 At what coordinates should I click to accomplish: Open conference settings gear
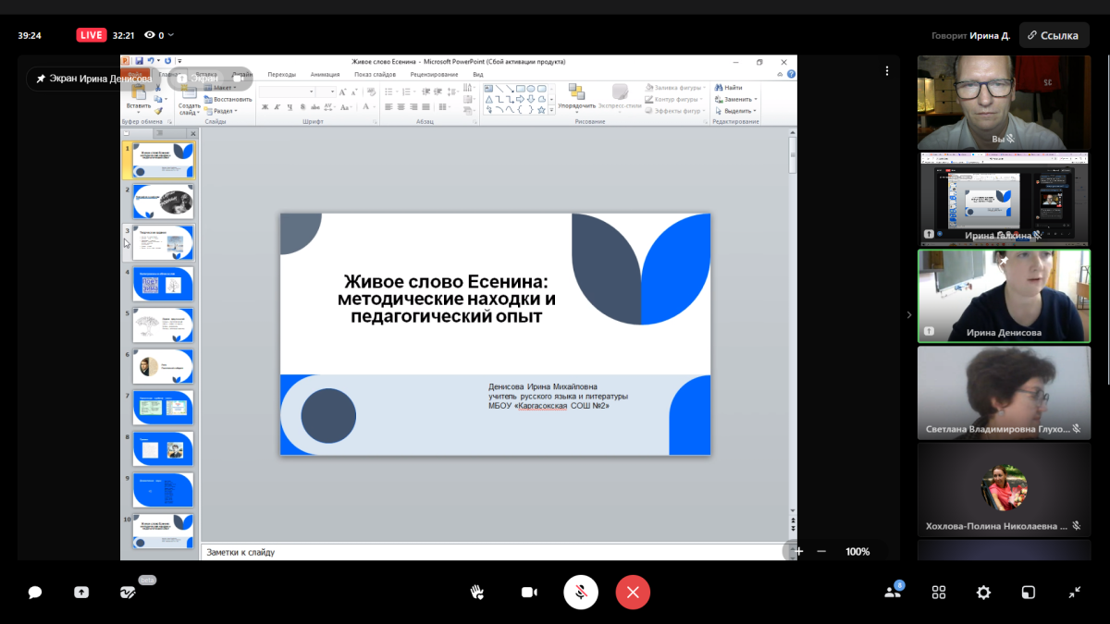(x=983, y=593)
